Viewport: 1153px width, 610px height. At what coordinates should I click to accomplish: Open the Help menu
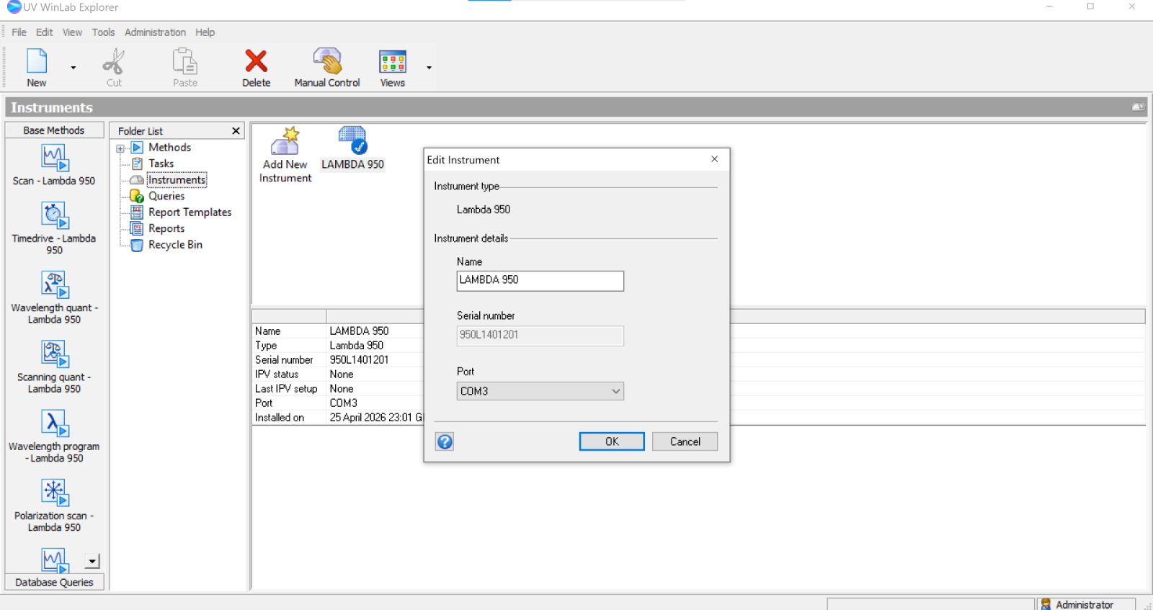click(x=205, y=32)
